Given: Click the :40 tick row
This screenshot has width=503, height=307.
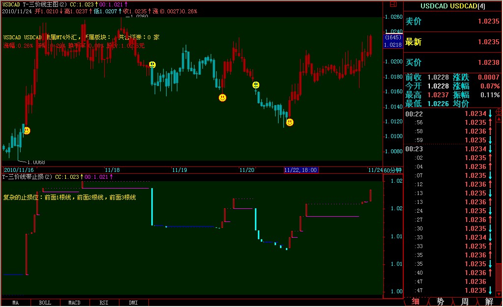Looking at the screenshot, I should click(449, 273).
